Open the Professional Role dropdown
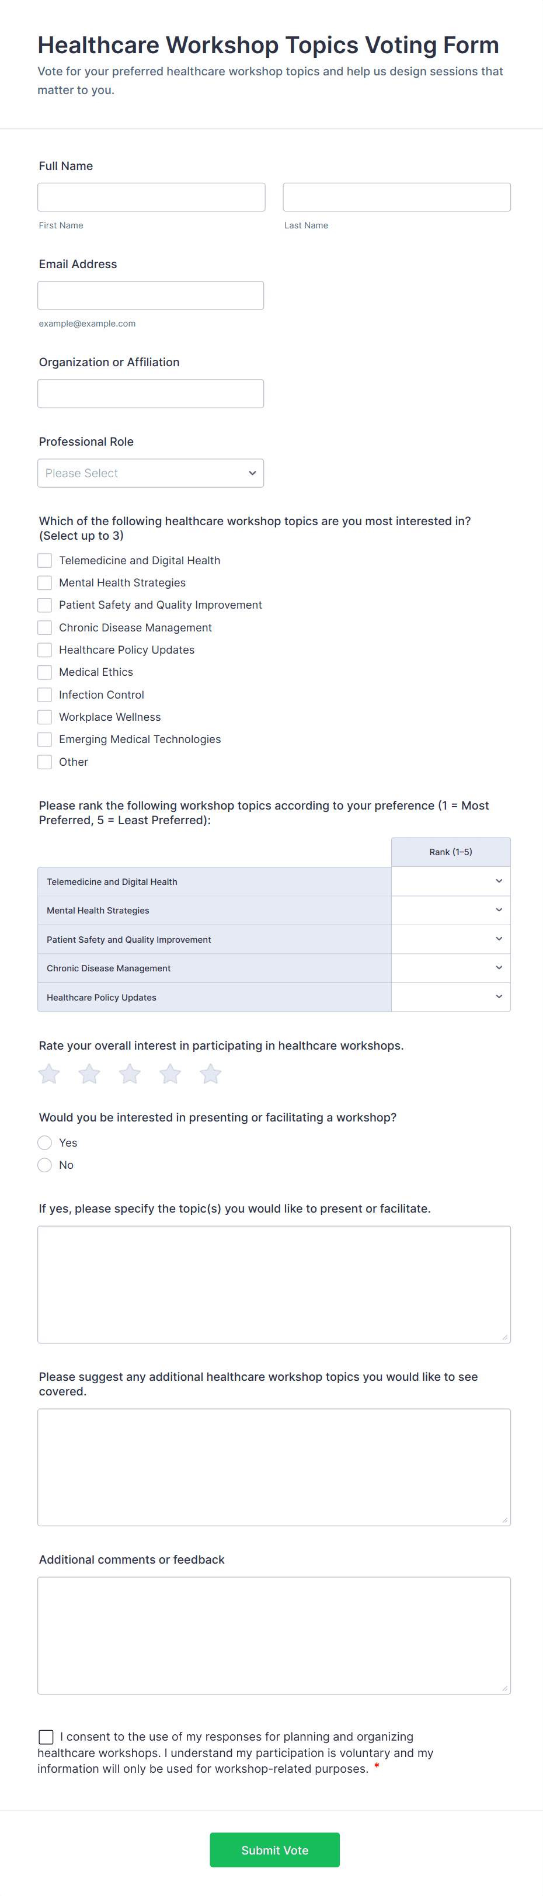Viewport: 543px width, 1896px height. tap(150, 473)
